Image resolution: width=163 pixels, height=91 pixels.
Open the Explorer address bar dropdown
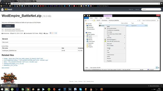(x=138, y=20)
